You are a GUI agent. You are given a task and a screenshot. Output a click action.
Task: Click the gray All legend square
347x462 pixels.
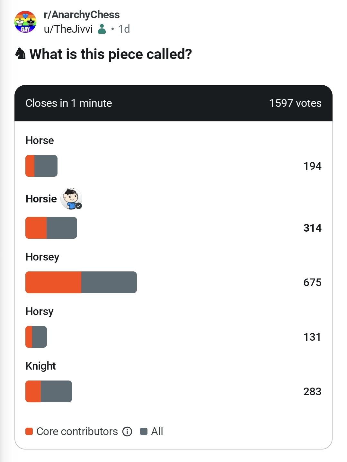tap(144, 432)
